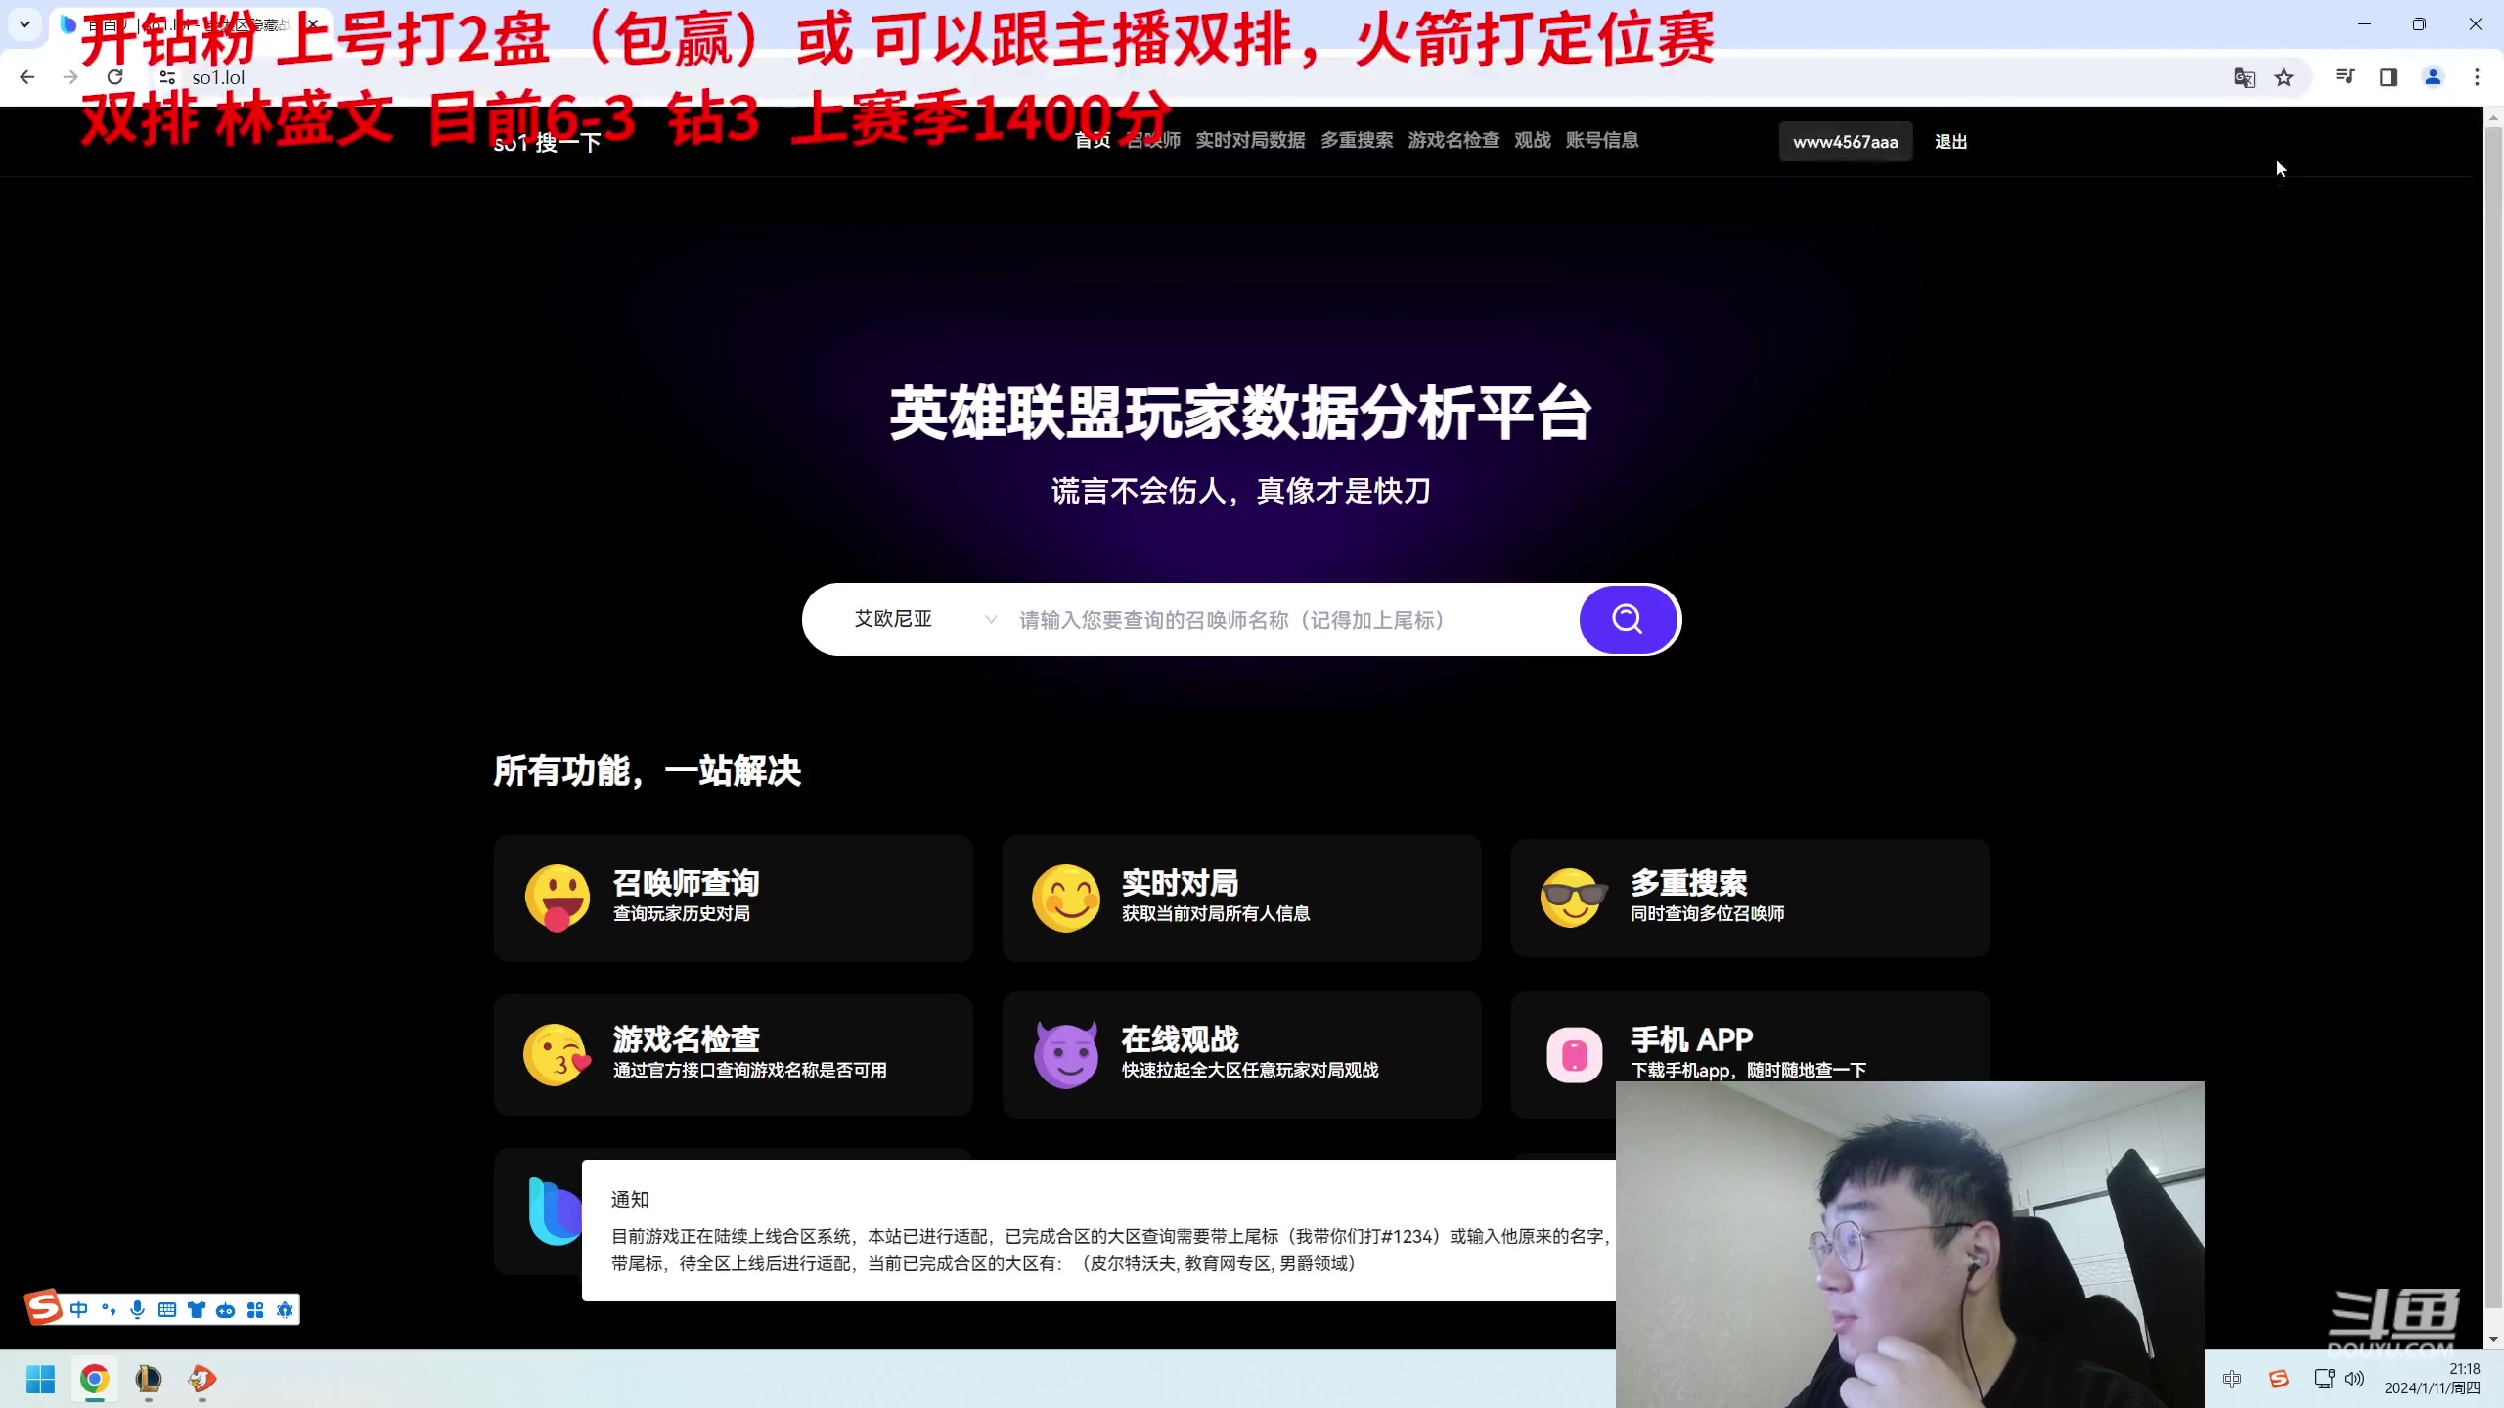This screenshot has height=1408, width=2504.
Task: Expand the 艾欧尼亚 server dropdown
Action: coord(924,619)
